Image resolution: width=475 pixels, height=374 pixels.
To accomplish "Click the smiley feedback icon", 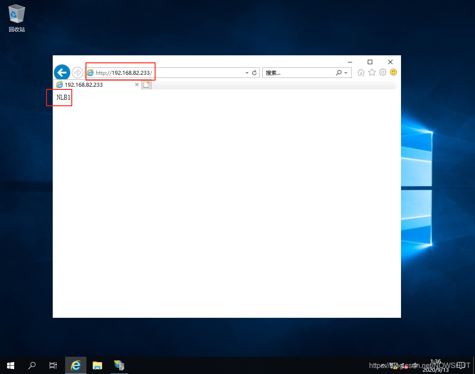I will tap(393, 73).
